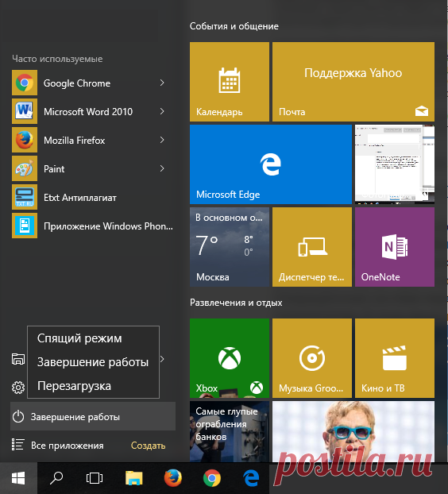Launch the Microsoft Edge tile
This screenshot has height=494, width=448.
(x=271, y=164)
